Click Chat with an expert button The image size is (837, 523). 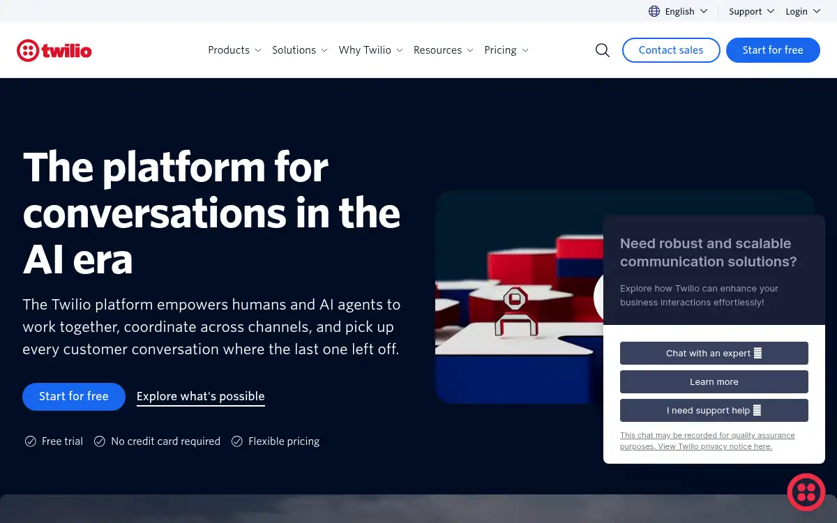tap(714, 354)
